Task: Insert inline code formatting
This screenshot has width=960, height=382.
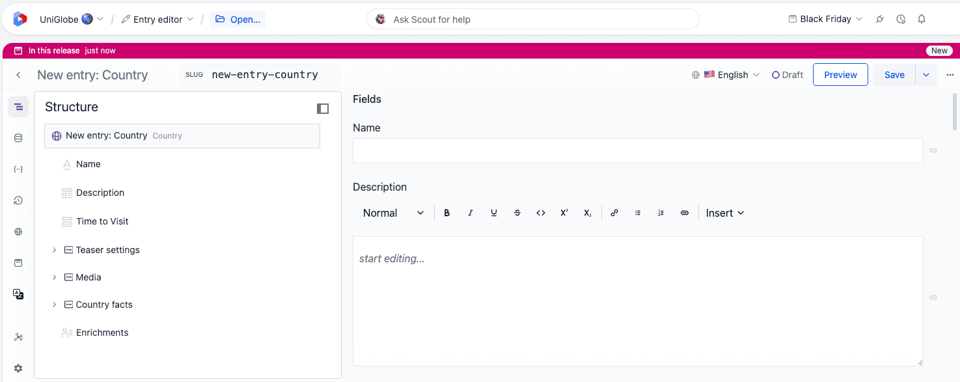Action: click(x=541, y=213)
